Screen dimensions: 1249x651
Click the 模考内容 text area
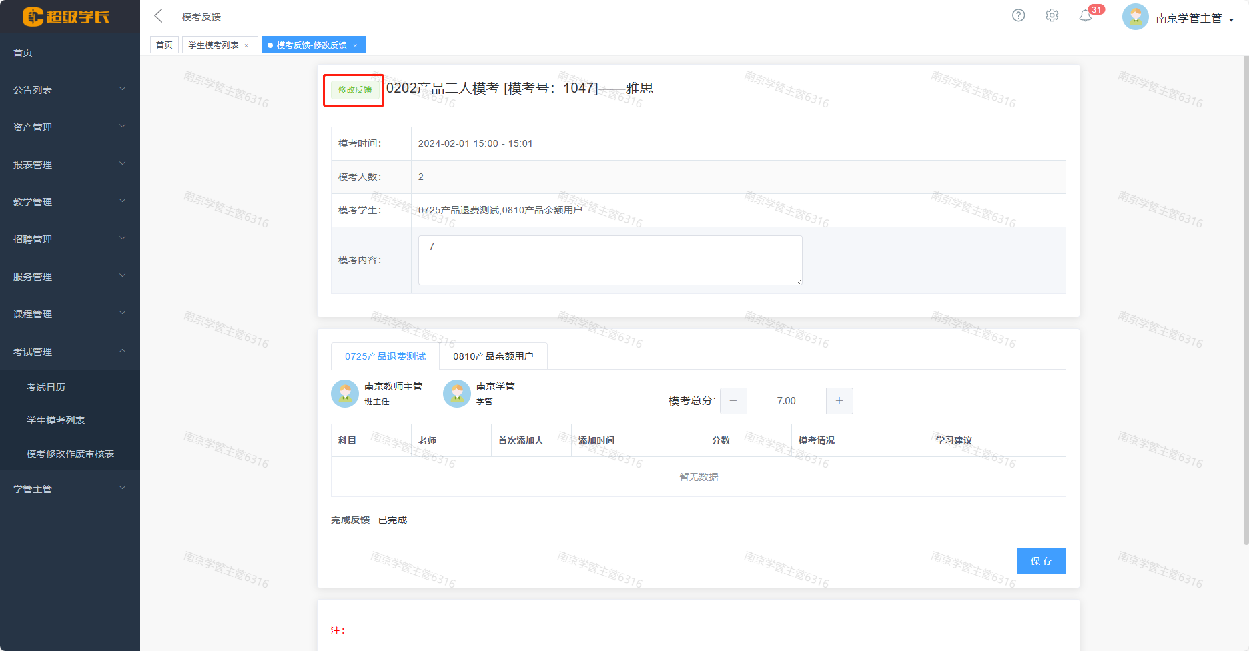610,260
